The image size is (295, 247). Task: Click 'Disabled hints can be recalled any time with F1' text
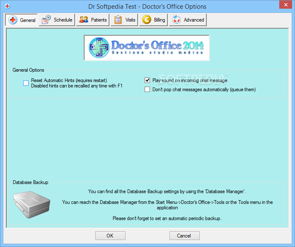[77, 86]
